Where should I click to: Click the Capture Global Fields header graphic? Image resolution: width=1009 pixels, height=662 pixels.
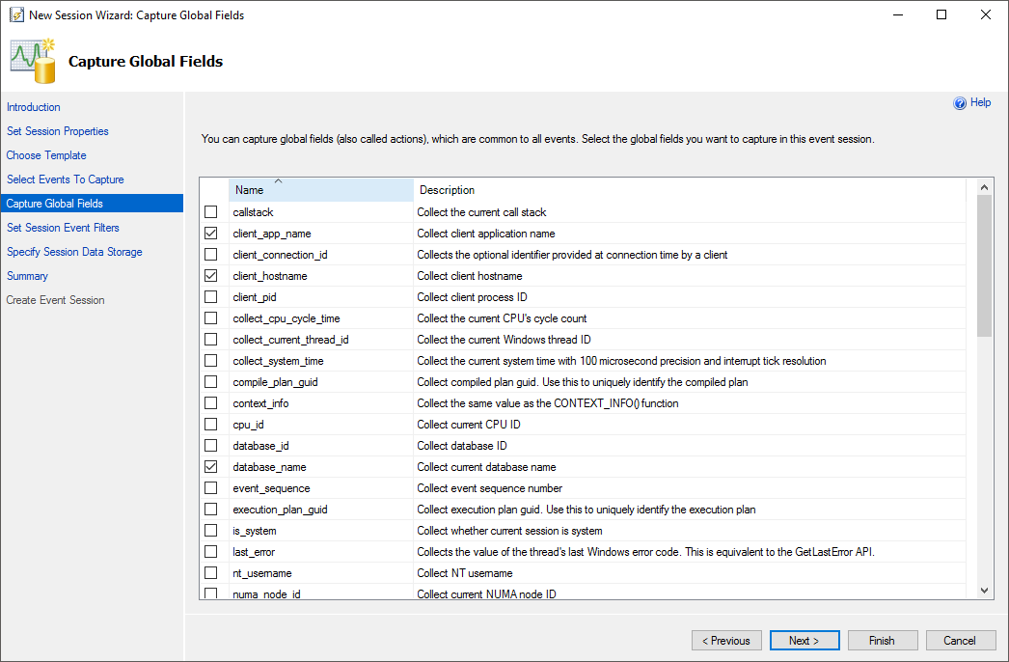coord(33,60)
